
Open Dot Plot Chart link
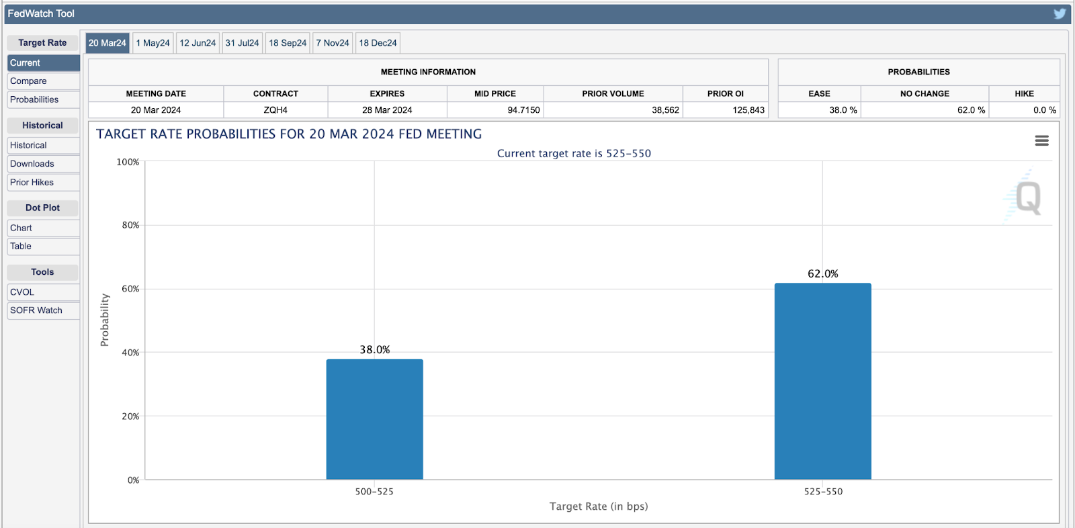(44, 228)
